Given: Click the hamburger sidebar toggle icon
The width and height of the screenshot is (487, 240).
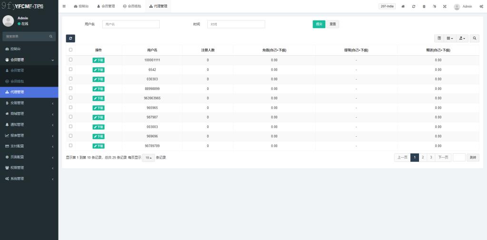Looking at the screenshot, I should pos(64,6).
